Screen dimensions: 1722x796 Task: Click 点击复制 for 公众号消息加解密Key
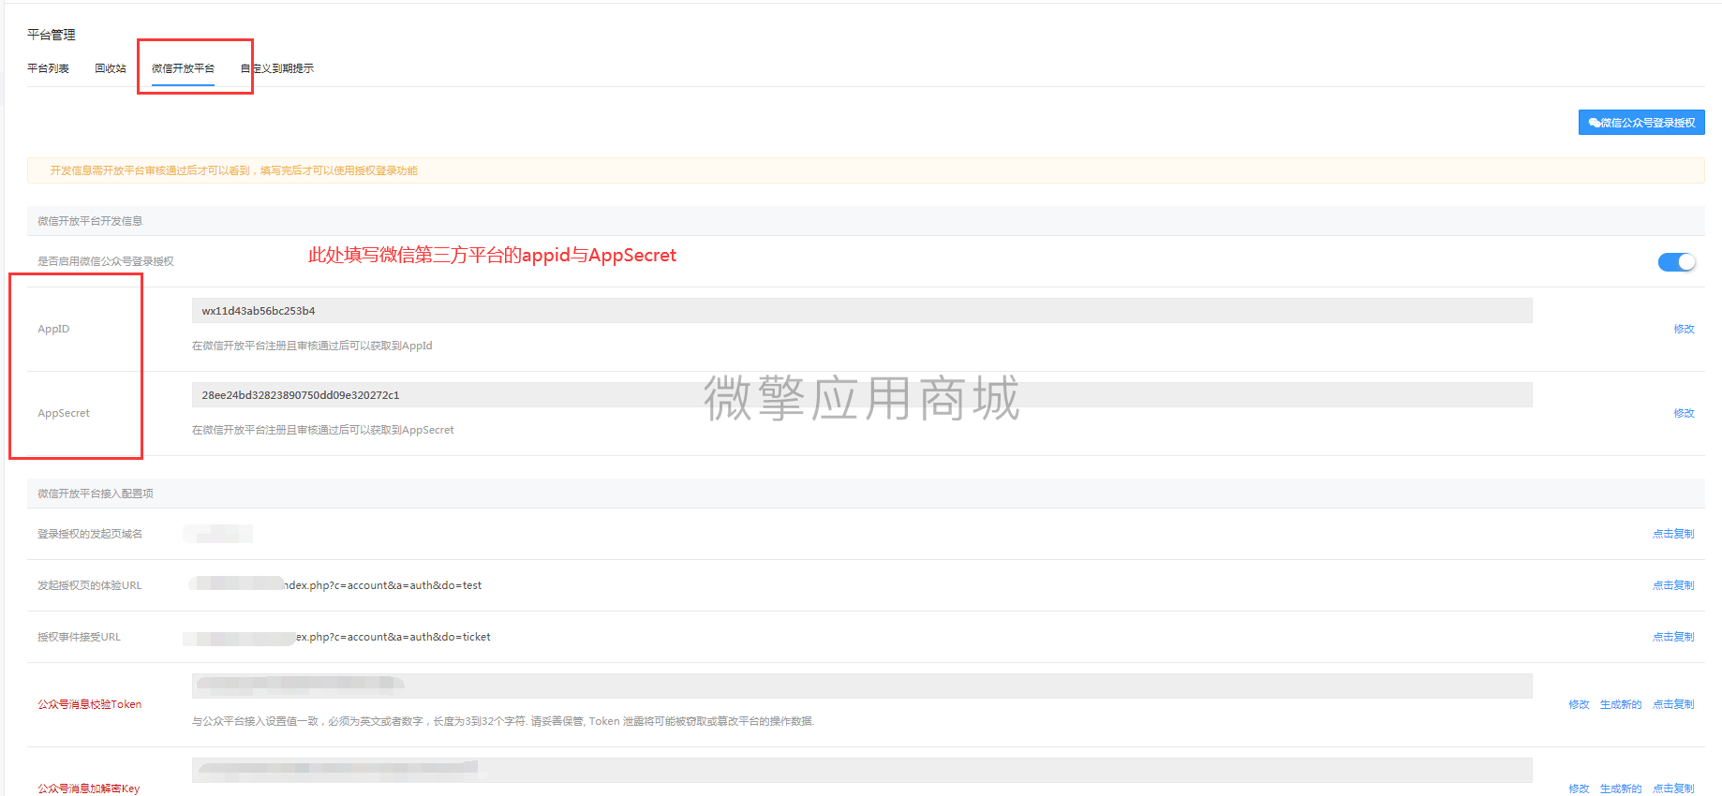1673,789
